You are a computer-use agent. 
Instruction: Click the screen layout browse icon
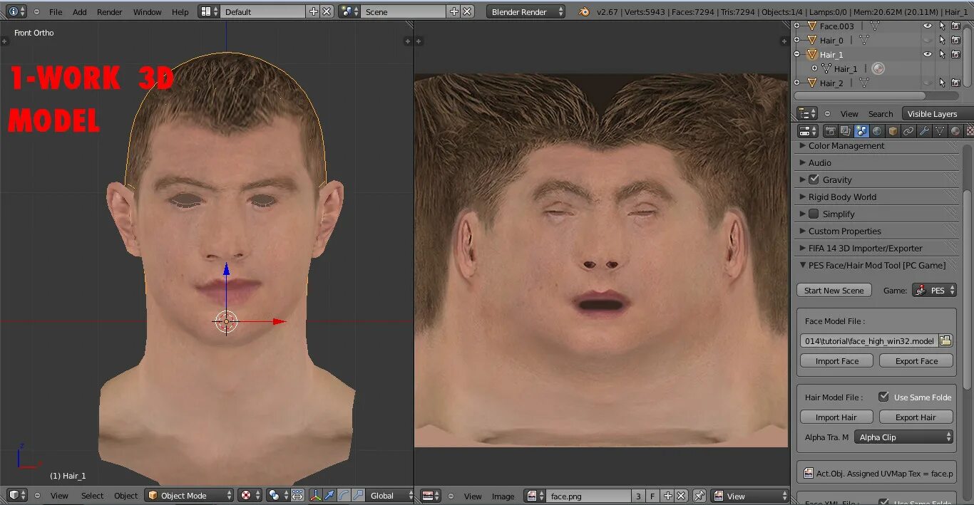[209, 11]
